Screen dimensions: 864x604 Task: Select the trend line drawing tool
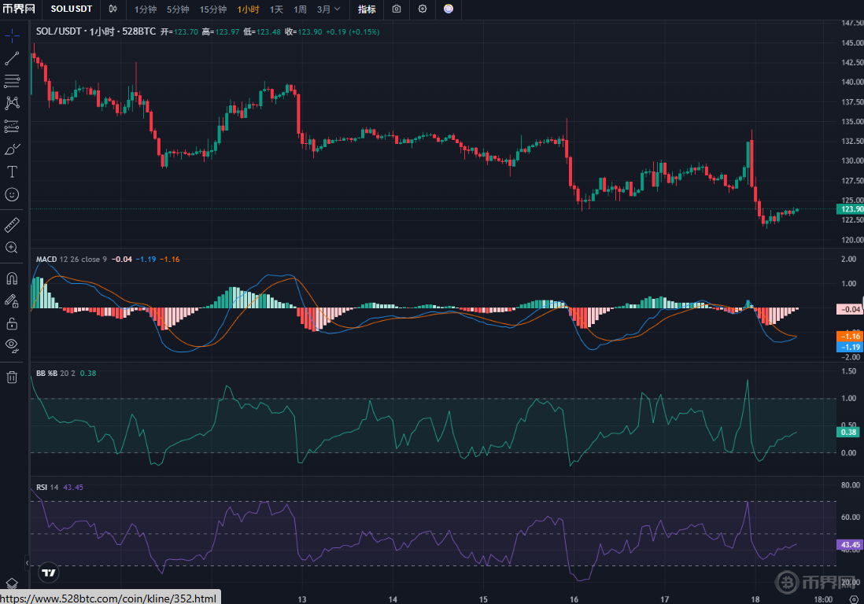(x=12, y=58)
